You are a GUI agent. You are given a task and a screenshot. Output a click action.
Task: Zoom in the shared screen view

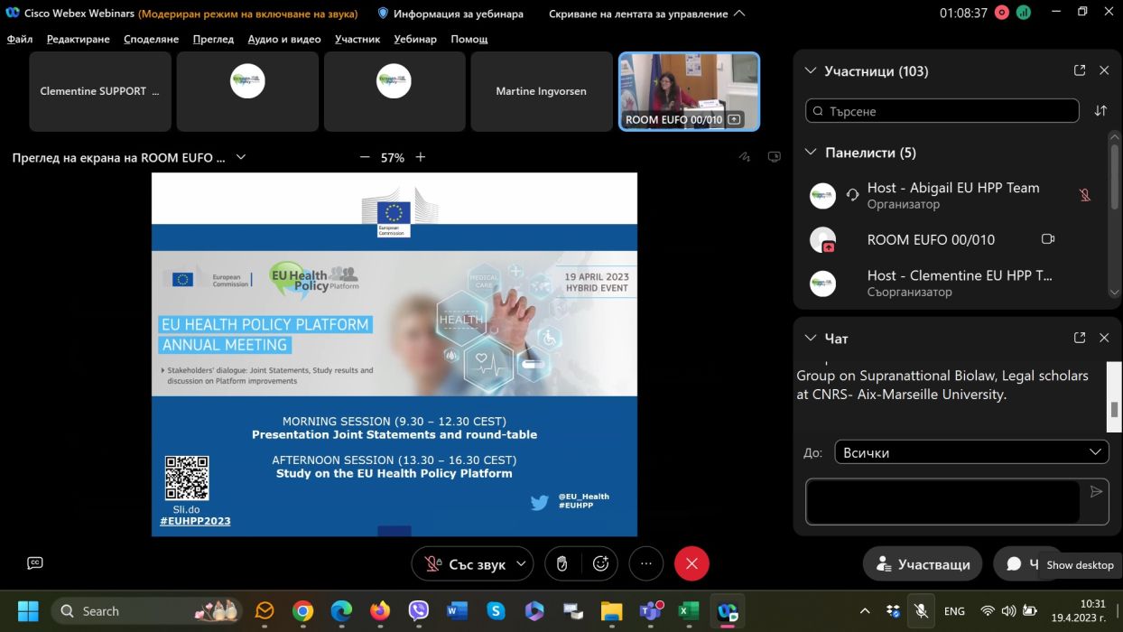click(x=420, y=157)
